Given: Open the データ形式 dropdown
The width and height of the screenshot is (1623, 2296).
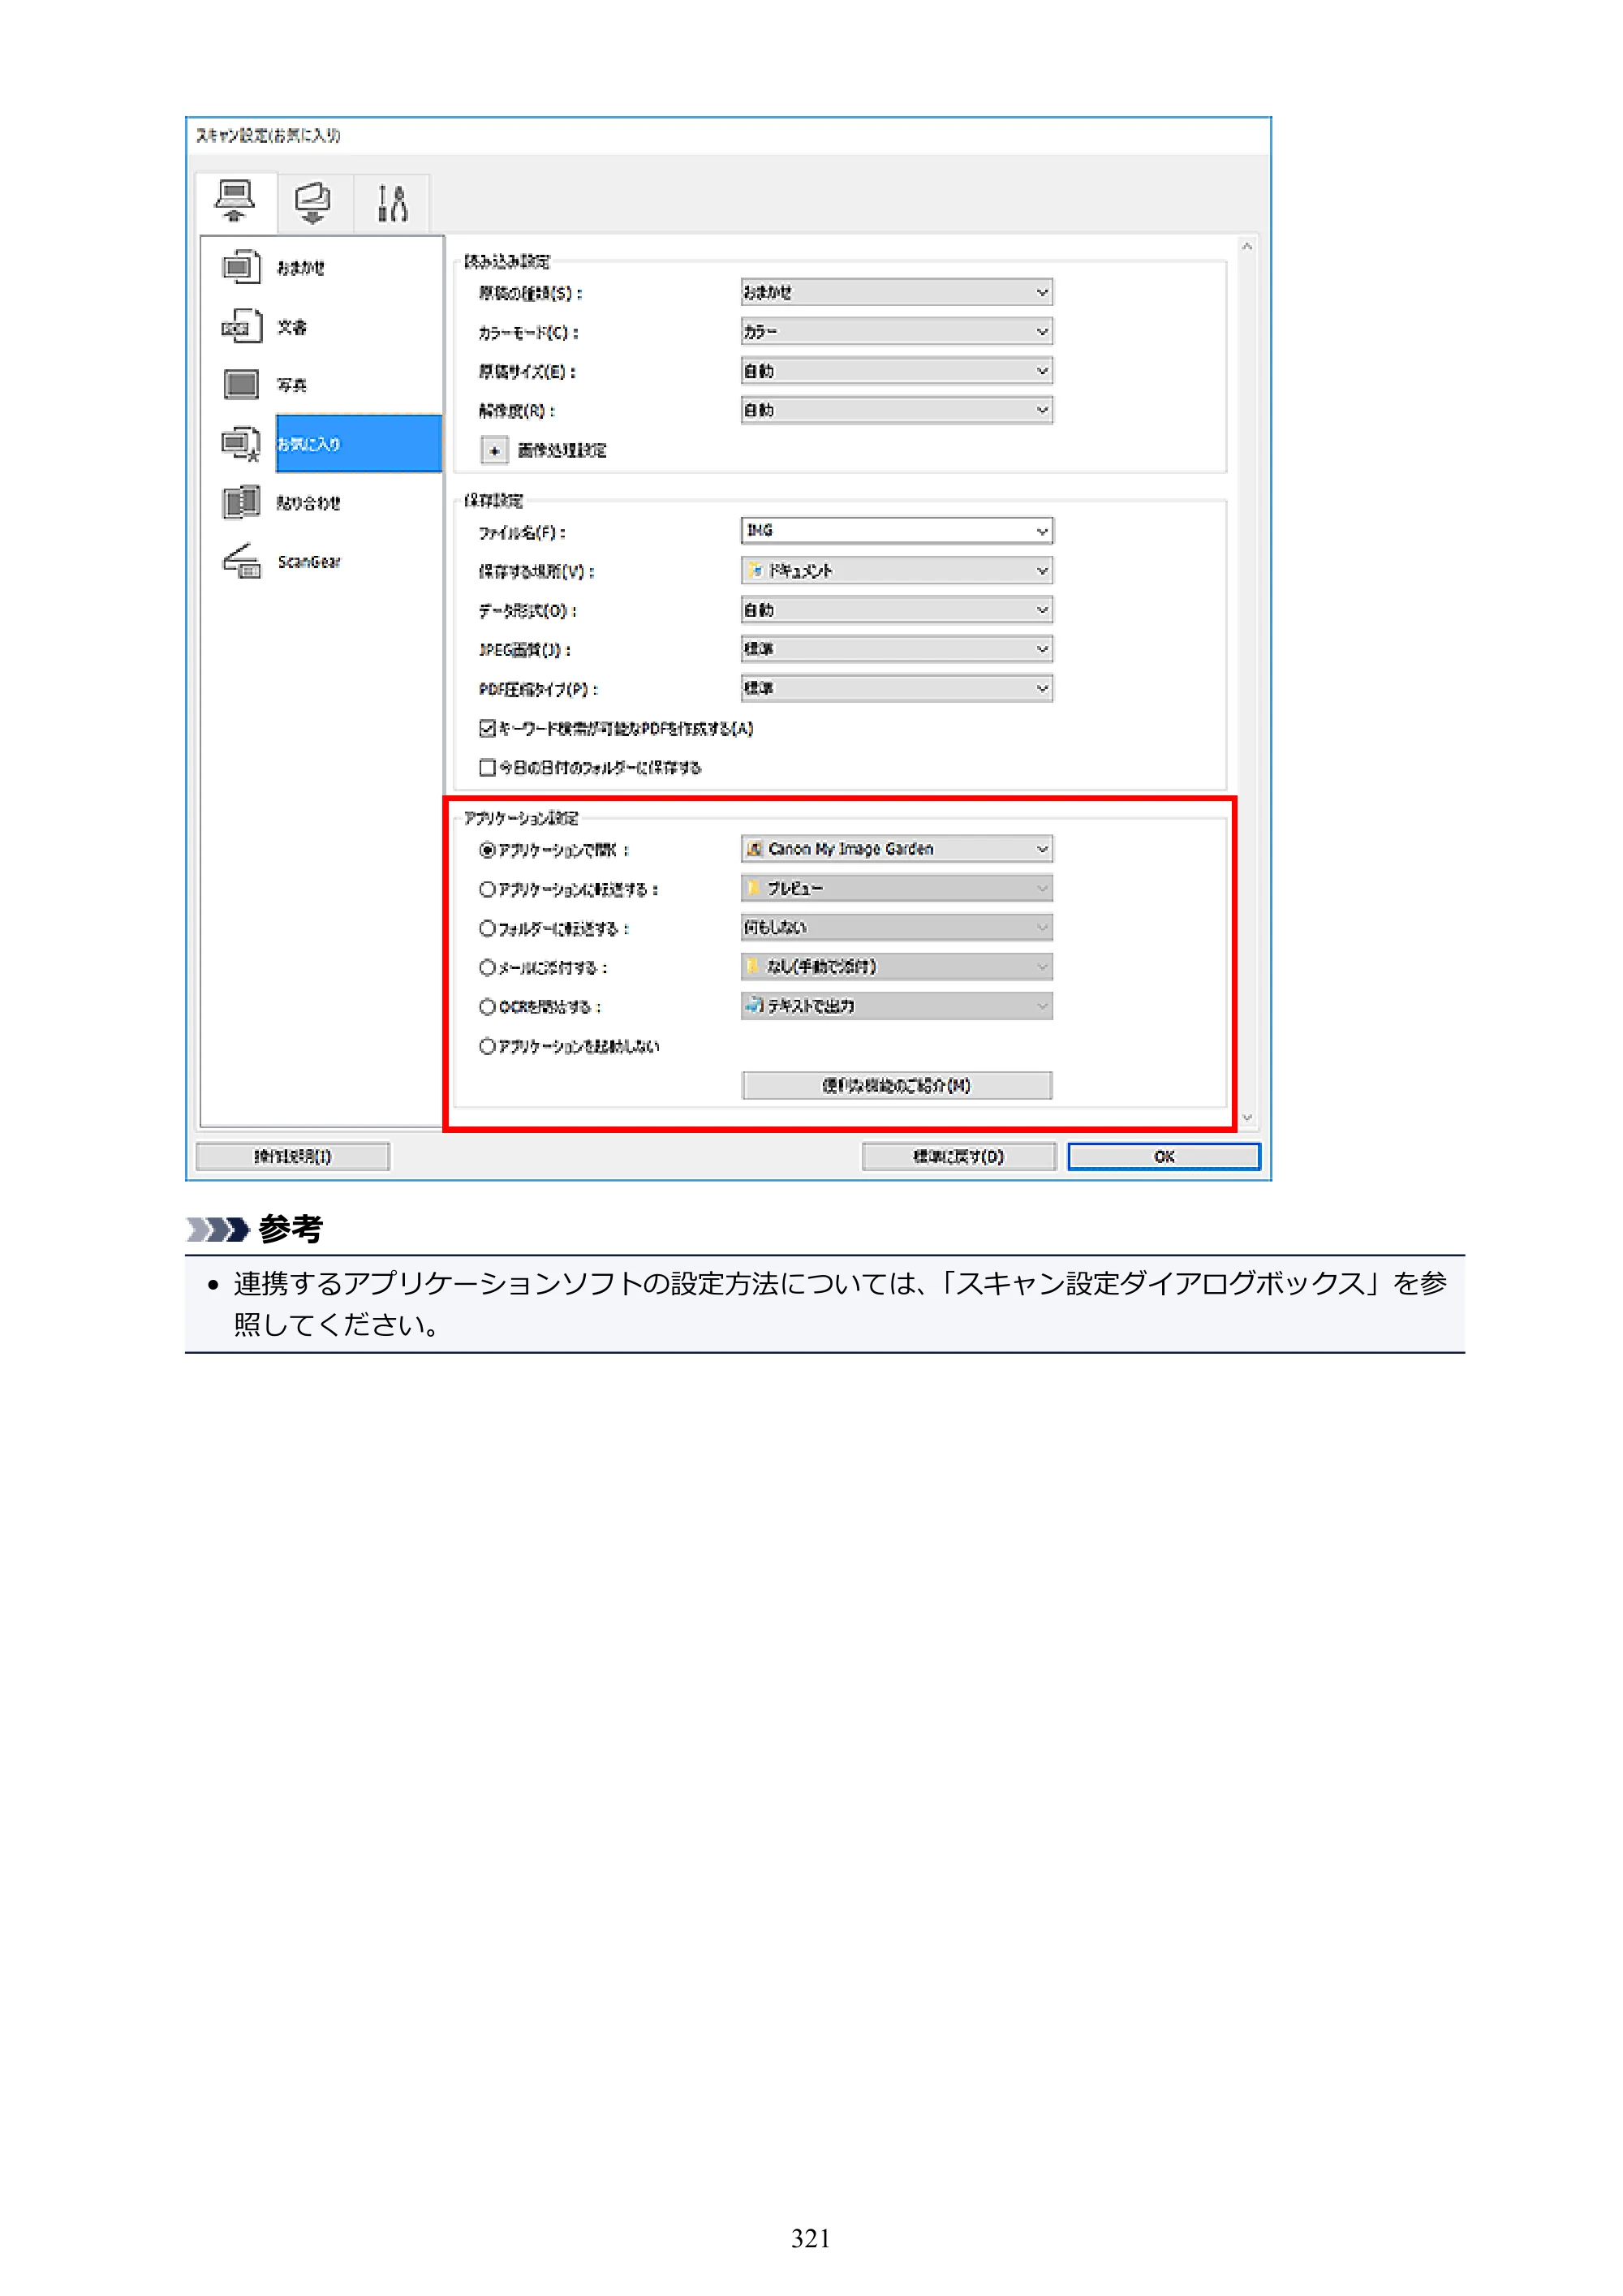Looking at the screenshot, I should click(x=896, y=610).
